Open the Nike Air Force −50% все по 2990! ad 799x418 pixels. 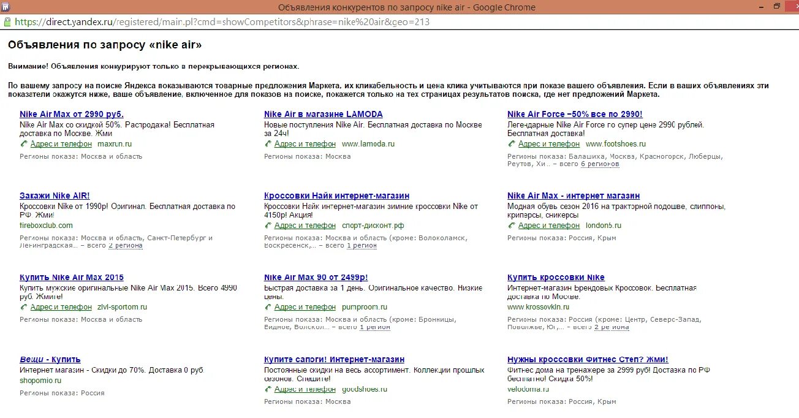575,114
